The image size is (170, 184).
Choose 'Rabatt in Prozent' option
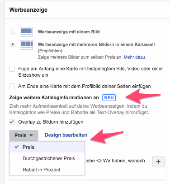(x=47, y=170)
